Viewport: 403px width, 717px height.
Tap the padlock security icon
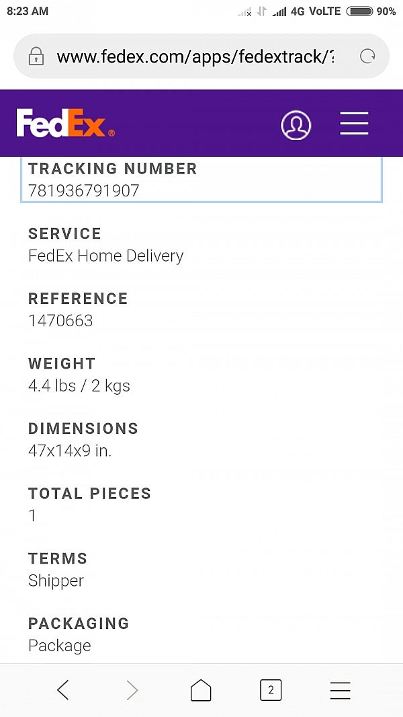click(x=36, y=56)
